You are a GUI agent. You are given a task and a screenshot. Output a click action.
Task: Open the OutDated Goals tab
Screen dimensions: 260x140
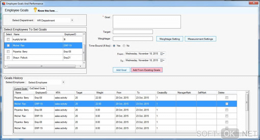click(x=37, y=88)
